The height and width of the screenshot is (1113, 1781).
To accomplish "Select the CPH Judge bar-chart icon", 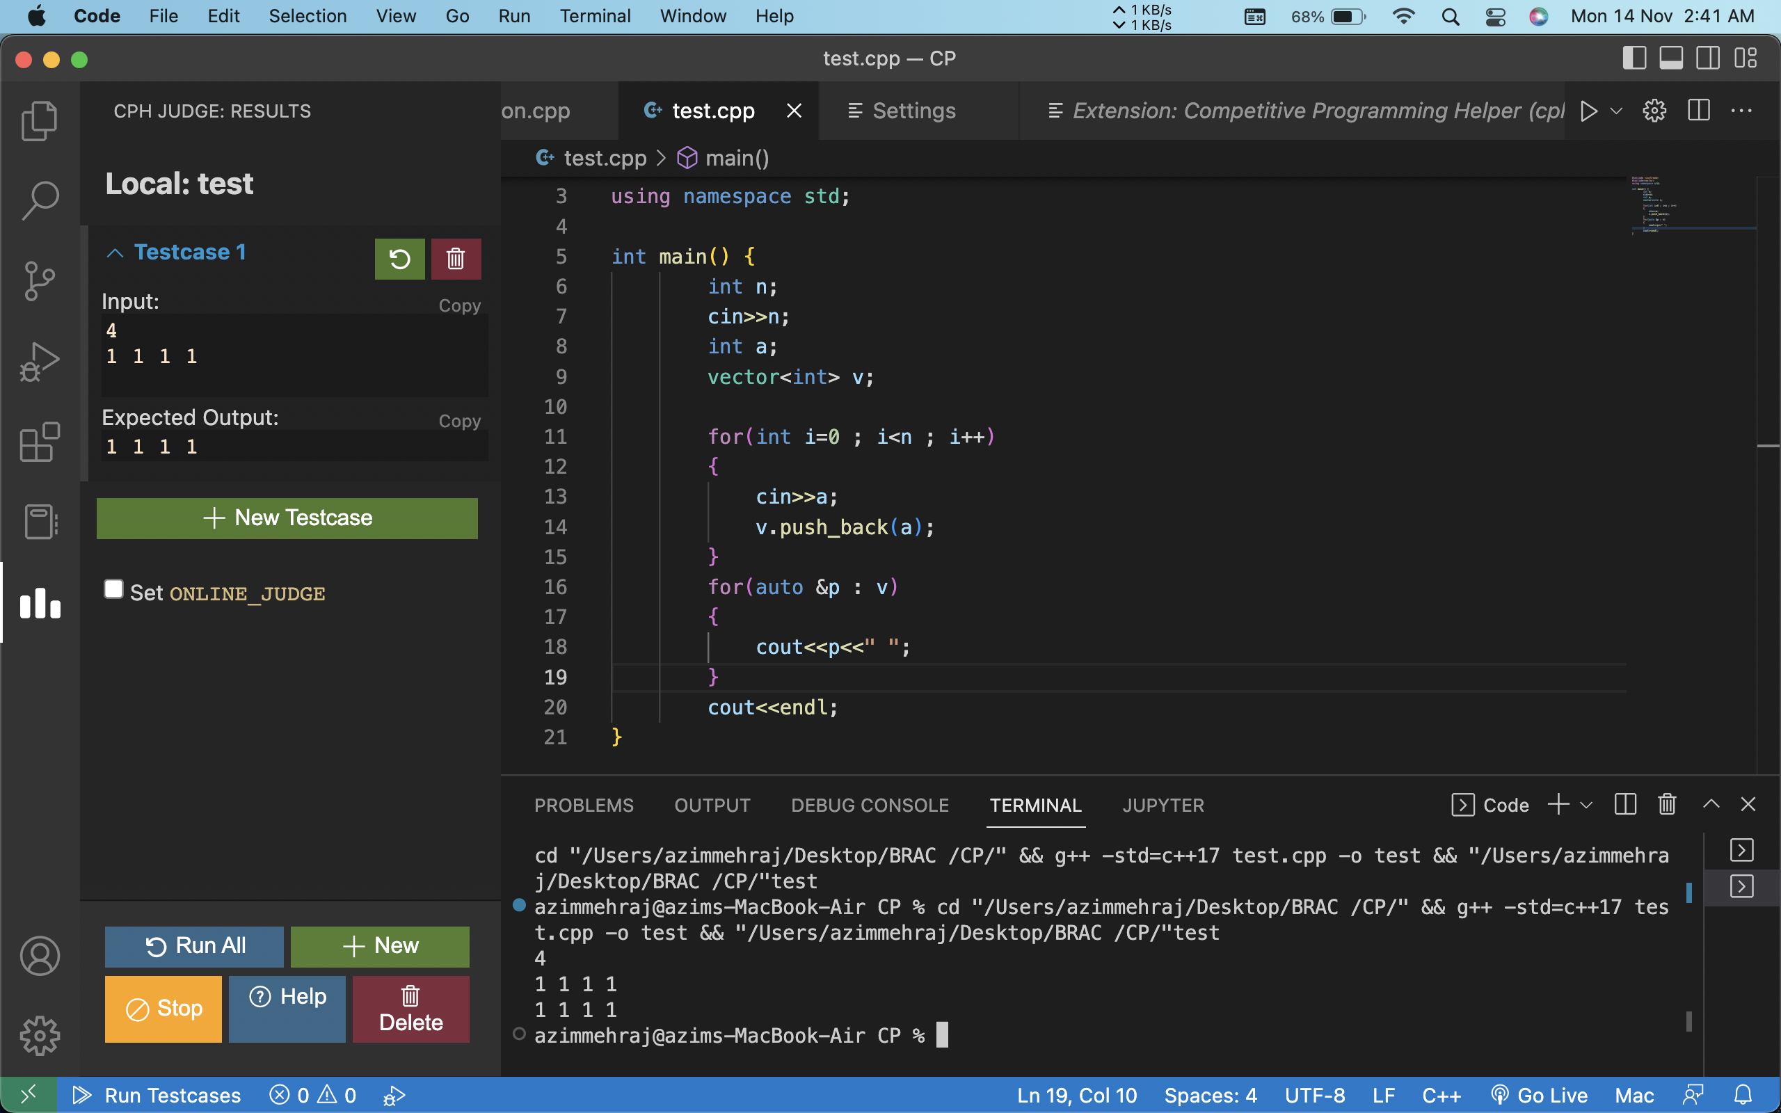I will coord(38,604).
